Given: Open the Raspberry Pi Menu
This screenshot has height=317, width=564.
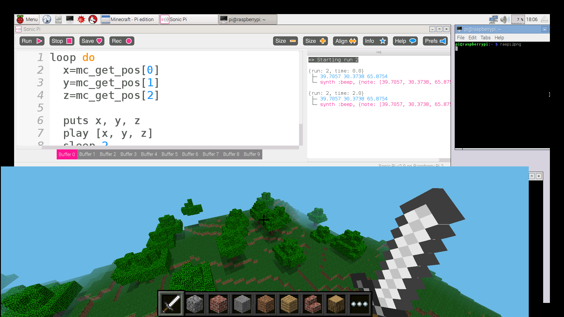Looking at the screenshot, I should pyautogui.click(x=27, y=19).
